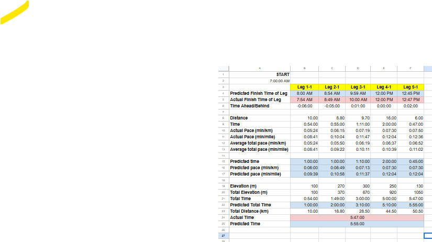
Task: Click the Predicted Total Time label cell
Action: pyautogui.click(x=251, y=205)
